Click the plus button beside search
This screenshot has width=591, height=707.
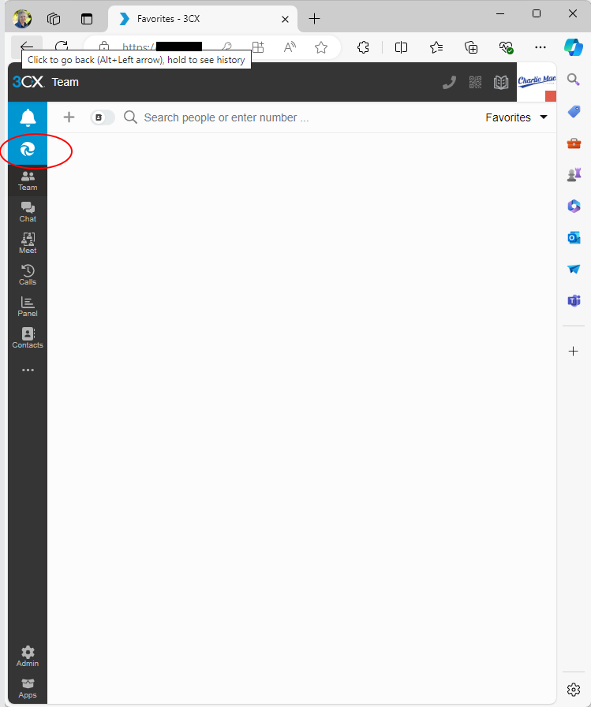[x=69, y=117]
